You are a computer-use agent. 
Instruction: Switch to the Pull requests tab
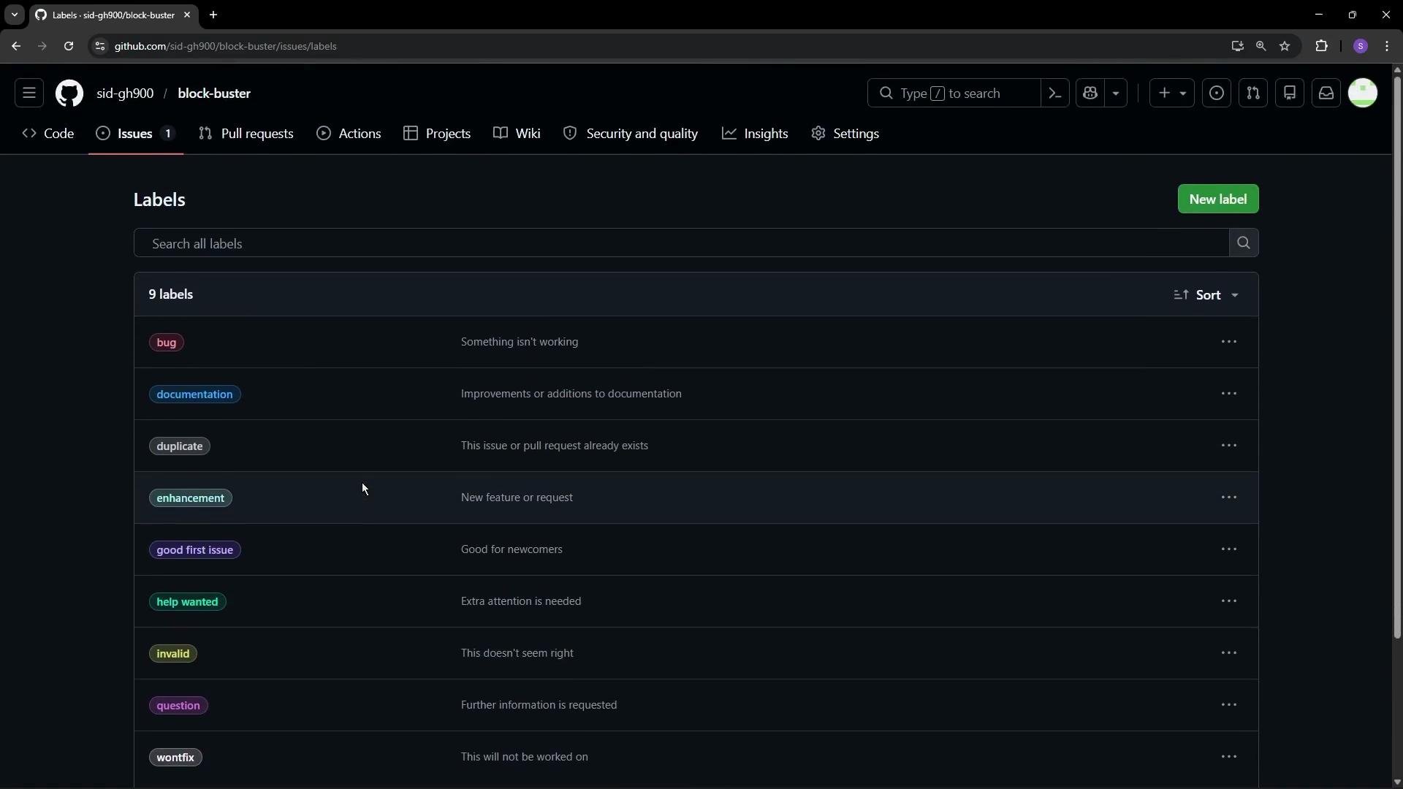(246, 134)
